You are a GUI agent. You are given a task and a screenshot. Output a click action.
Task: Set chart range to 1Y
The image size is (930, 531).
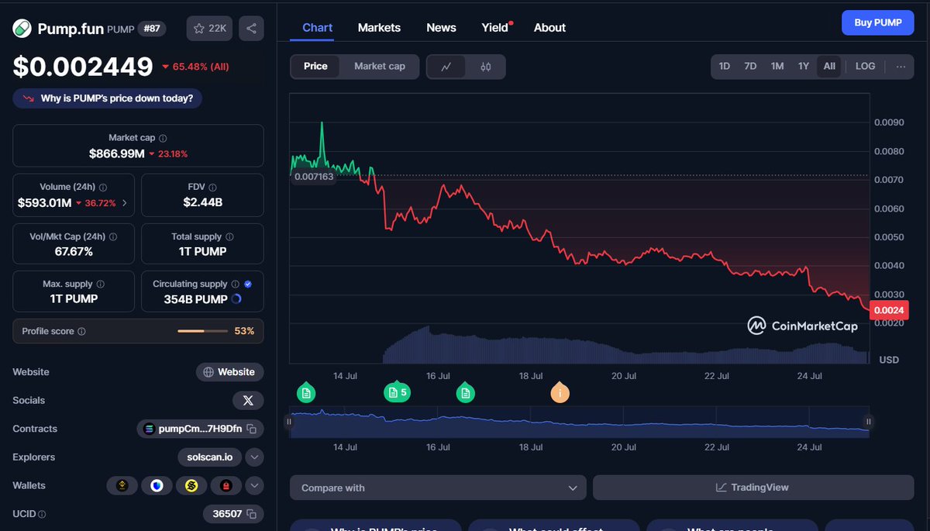[804, 67]
